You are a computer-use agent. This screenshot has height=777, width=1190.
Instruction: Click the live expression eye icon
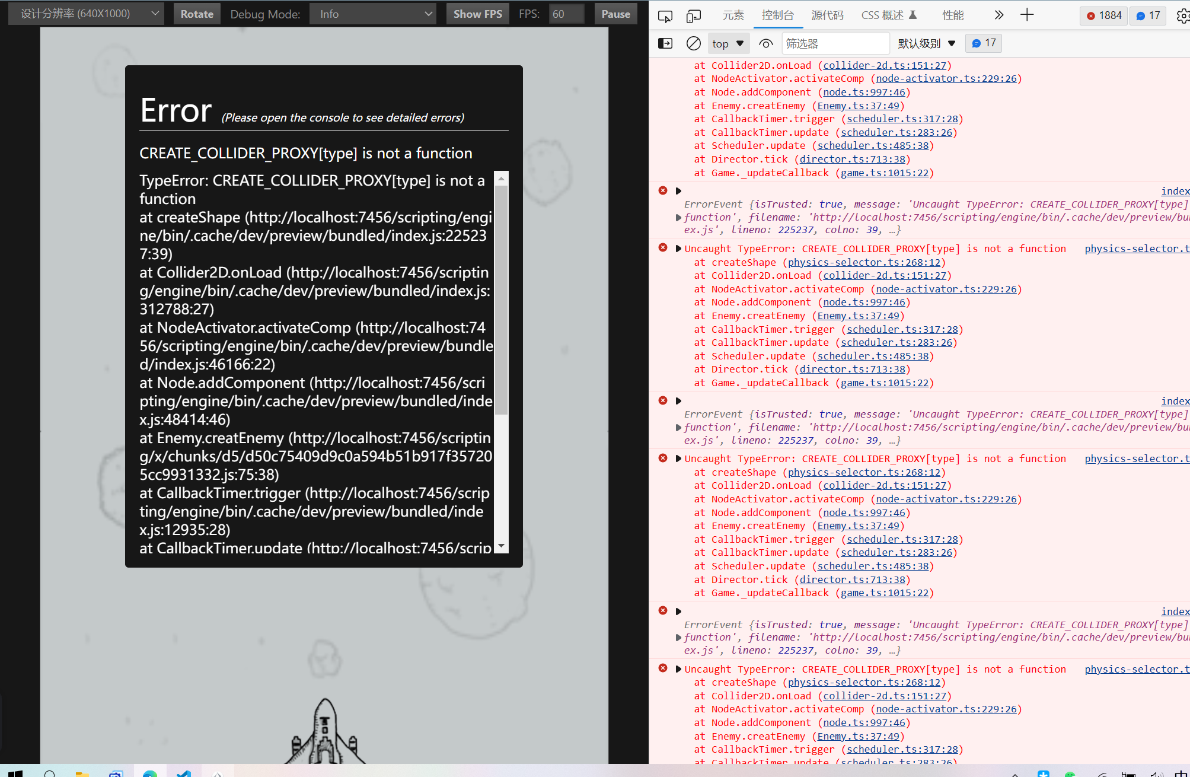click(x=765, y=43)
